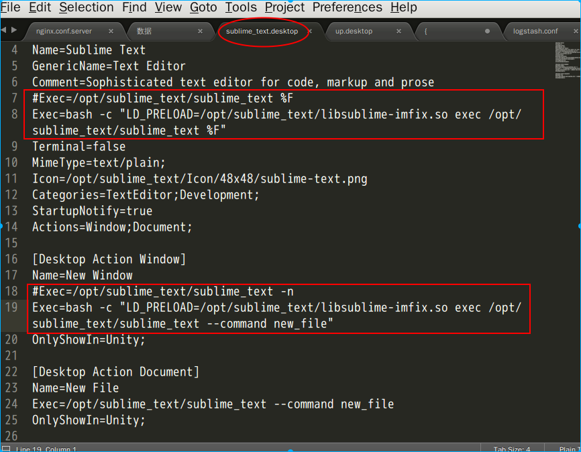
Task: Click the unsaved dot on the { tab
Action: (x=487, y=31)
